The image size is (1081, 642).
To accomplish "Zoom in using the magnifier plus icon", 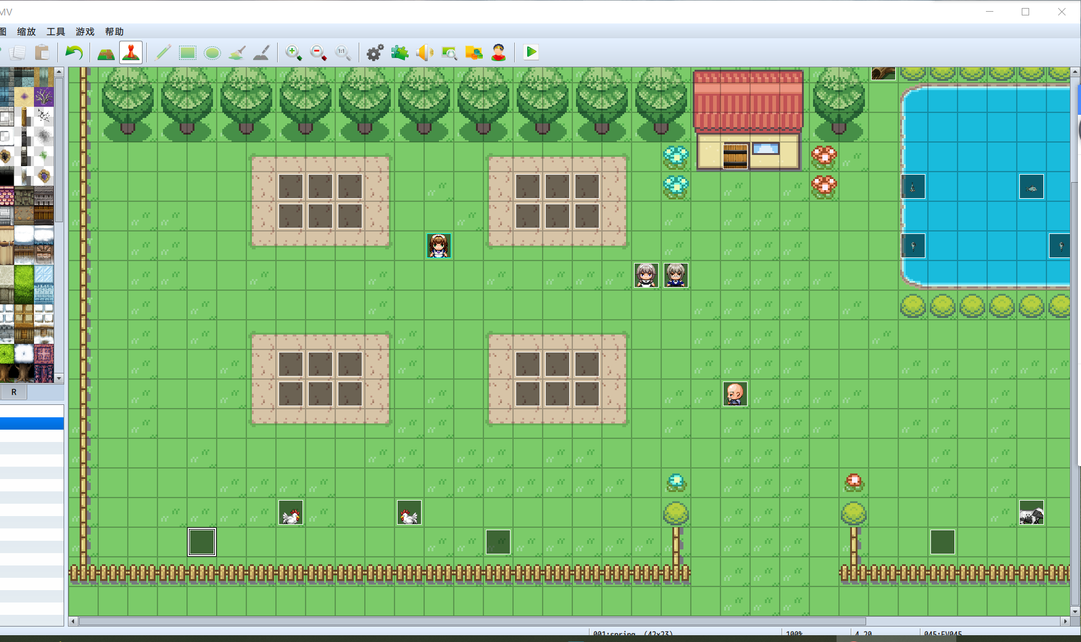I will 293,52.
